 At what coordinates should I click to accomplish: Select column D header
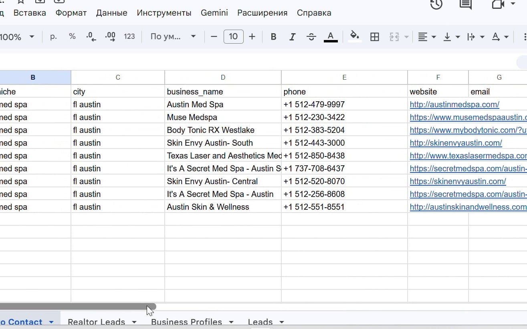point(223,77)
